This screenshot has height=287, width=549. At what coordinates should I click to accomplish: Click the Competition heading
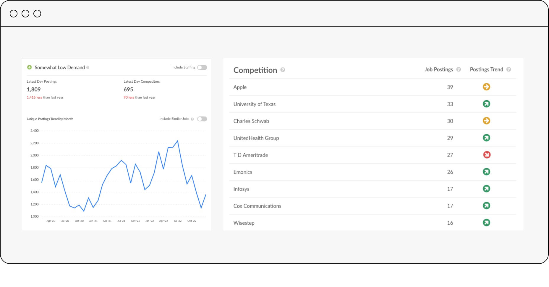click(x=255, y=70)
